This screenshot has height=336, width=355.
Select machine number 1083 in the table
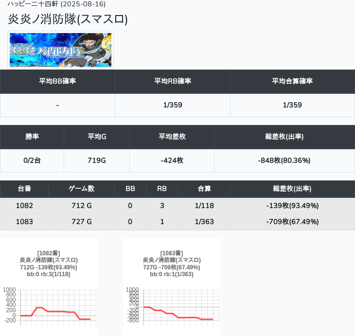[x=24, y=222]
